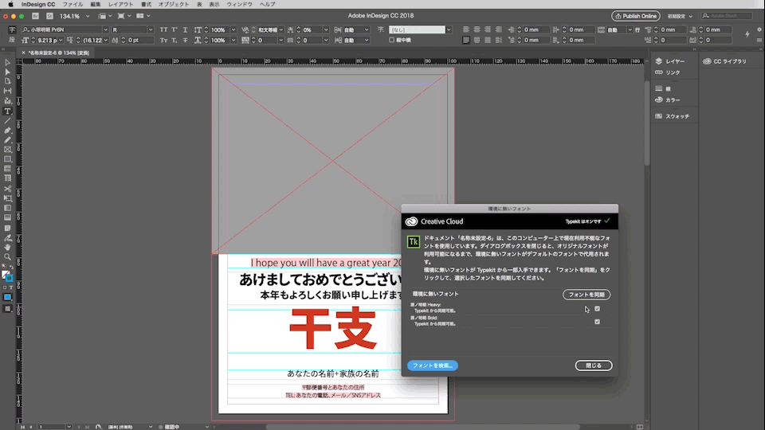The image size is (765, 430).
Task: Click the Adobe Stock search field
Action: coord(727,16)
